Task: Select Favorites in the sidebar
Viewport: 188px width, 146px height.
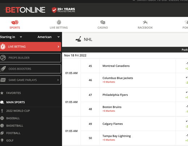Action: 13,93
